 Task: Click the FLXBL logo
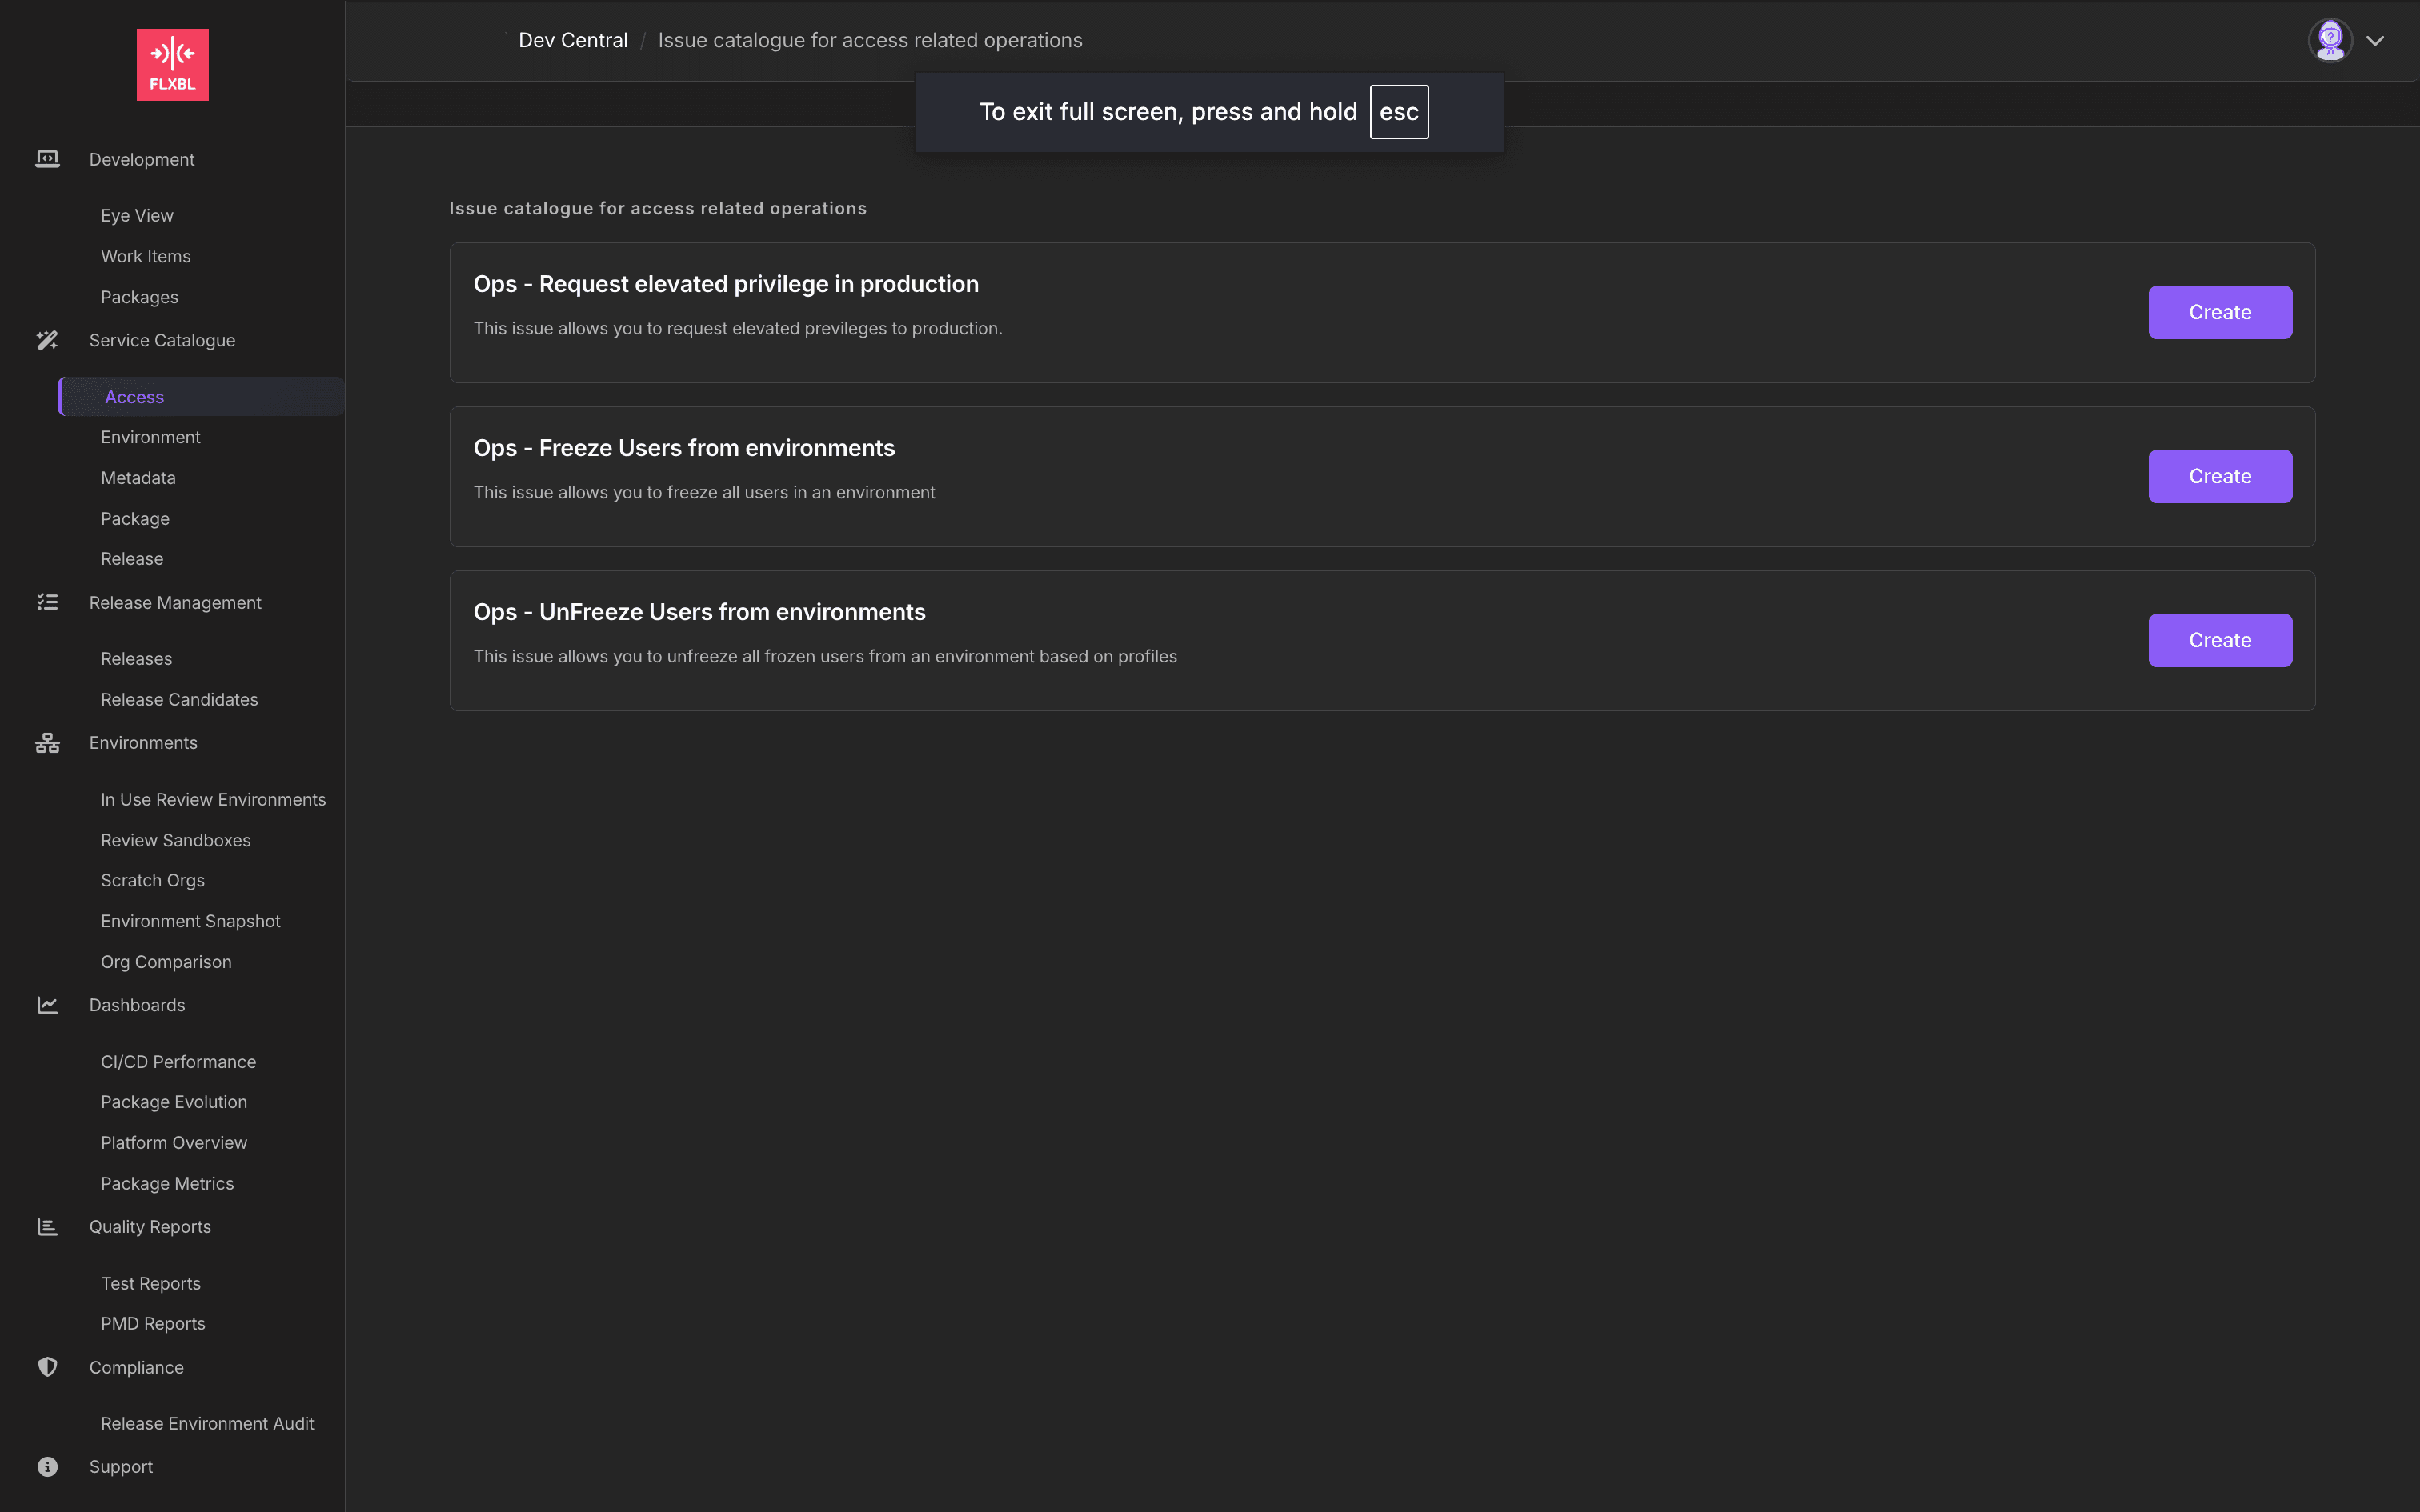(x=172, y=64)
